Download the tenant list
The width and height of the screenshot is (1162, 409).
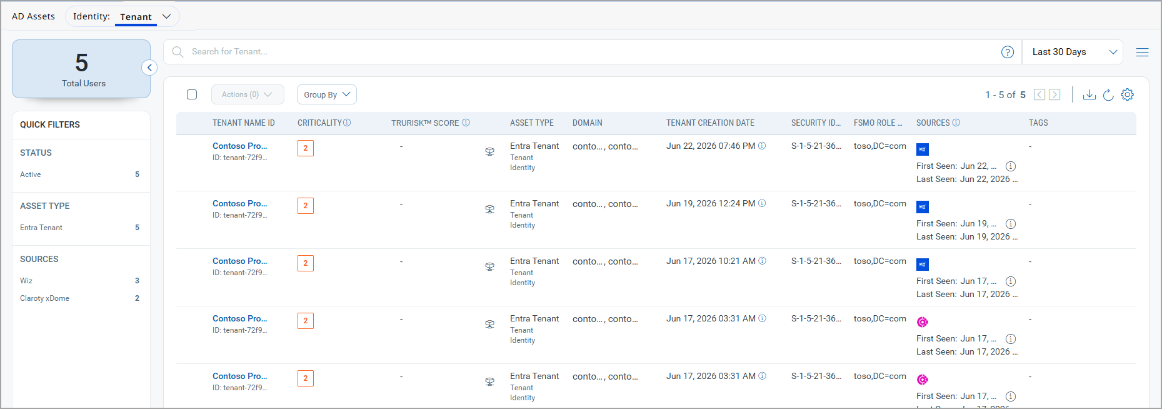point(1089,94)
